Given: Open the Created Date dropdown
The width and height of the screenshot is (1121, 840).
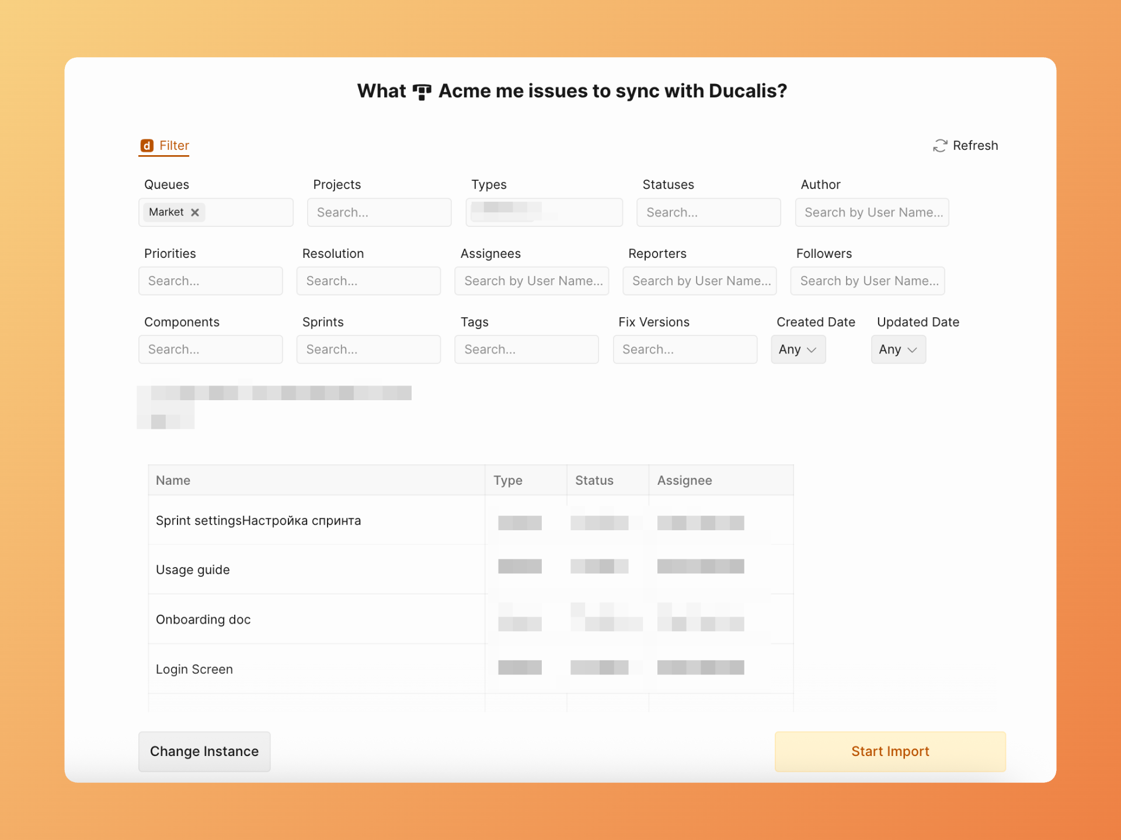Looking at the screenshot, I should point(798,349).
